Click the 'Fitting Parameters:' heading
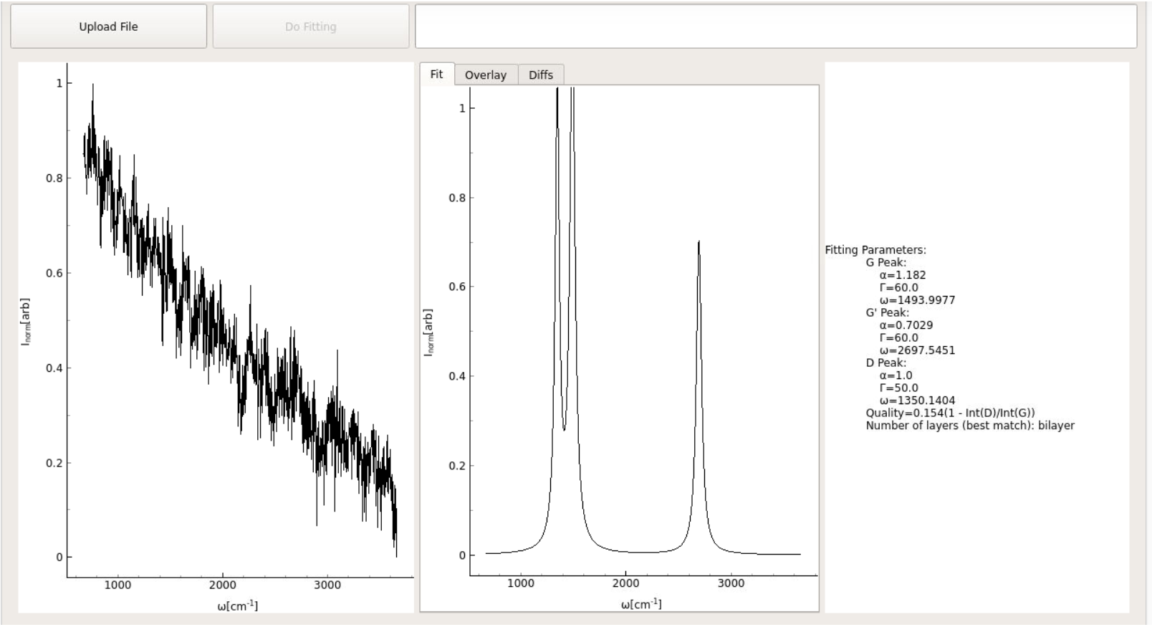 tap(875, 250)
